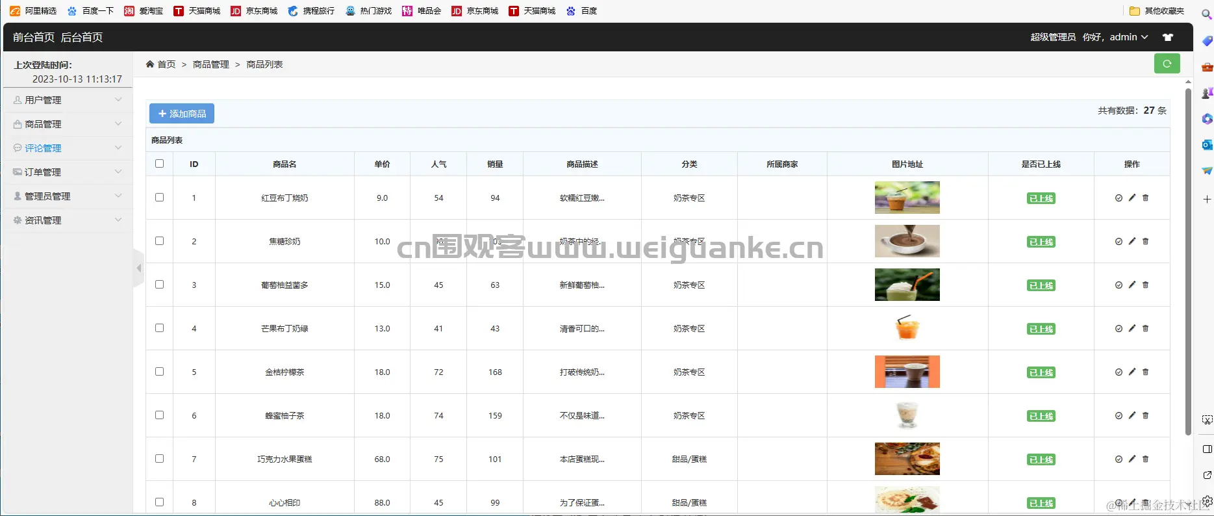Delete 芒果布丁奶绿 using trash icon
The image size is (1214, 516).
[x=1145, y=328]
